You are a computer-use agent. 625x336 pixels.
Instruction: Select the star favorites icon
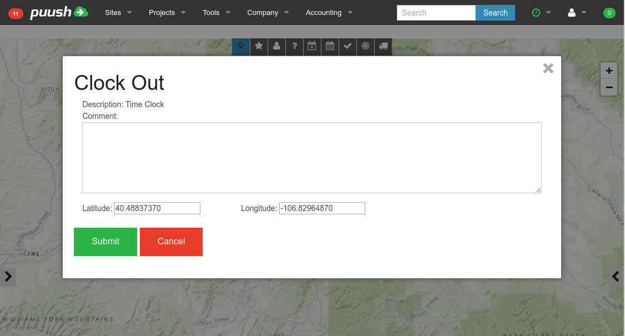(x=259, y=47)
